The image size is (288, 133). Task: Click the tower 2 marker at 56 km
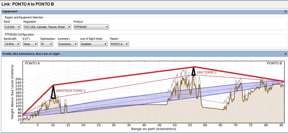pos(193,72)
